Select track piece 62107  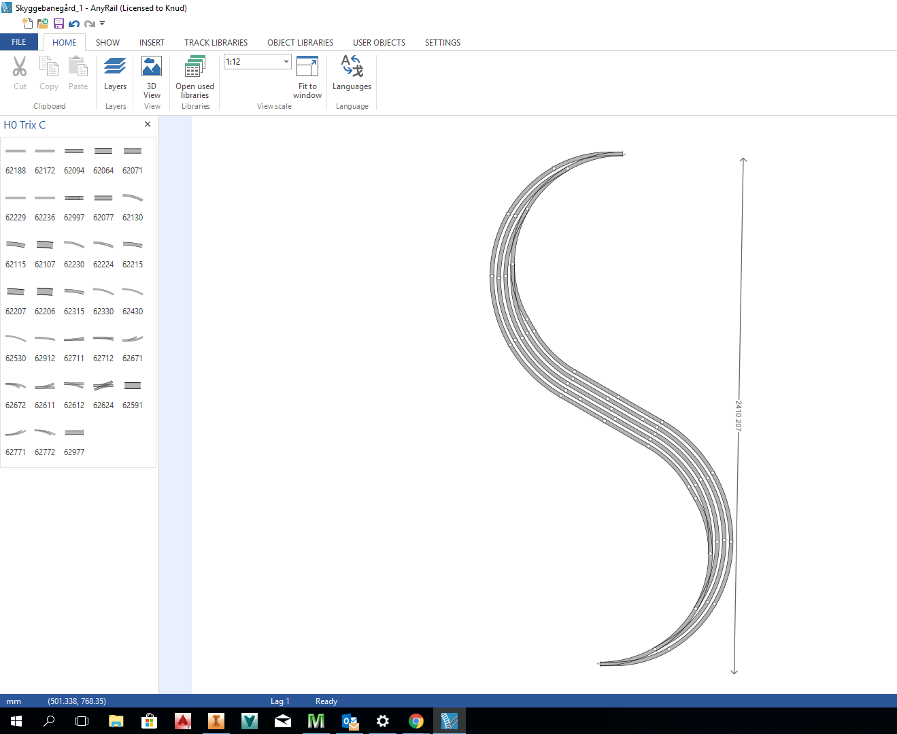click(x=45, y=253)
